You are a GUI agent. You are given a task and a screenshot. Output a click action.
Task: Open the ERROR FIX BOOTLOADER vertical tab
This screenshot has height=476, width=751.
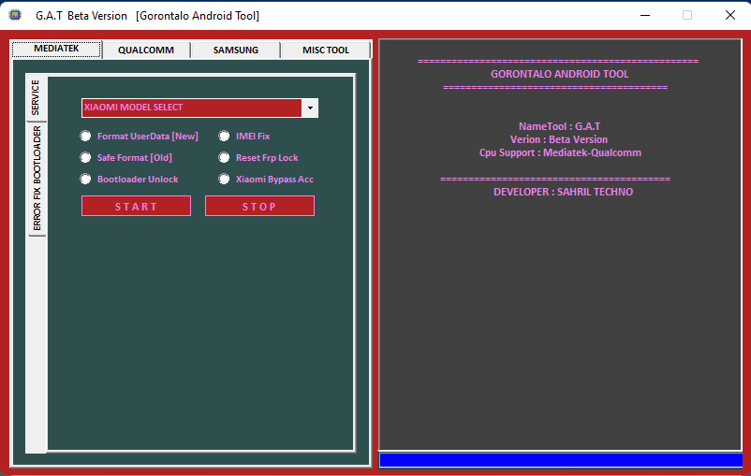coord(37,179)
